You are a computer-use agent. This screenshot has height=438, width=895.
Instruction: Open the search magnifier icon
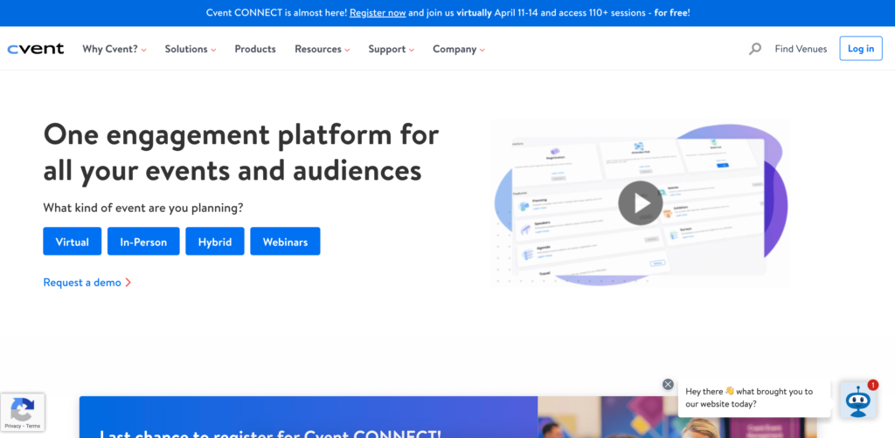755,49
